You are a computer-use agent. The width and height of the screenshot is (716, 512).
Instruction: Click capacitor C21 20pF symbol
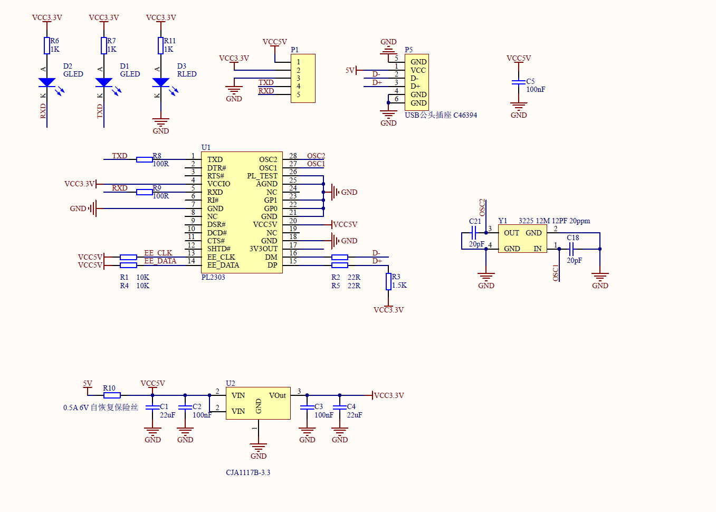474,232
